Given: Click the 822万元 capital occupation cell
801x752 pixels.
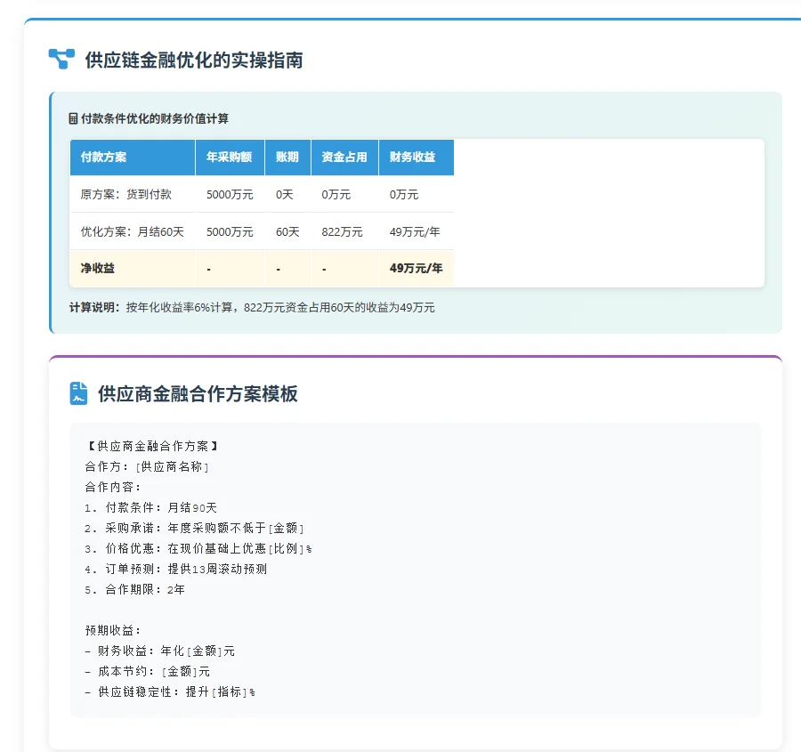Looking at the screenshot, I should 342,231.
